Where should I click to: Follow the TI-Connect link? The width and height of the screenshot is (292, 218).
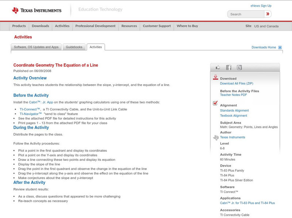point(30,109)
